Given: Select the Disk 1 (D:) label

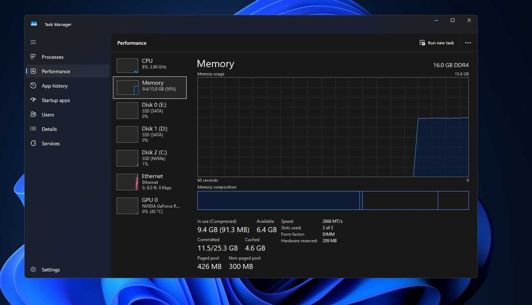Looking at the screenshot, I should coord(154,129).
